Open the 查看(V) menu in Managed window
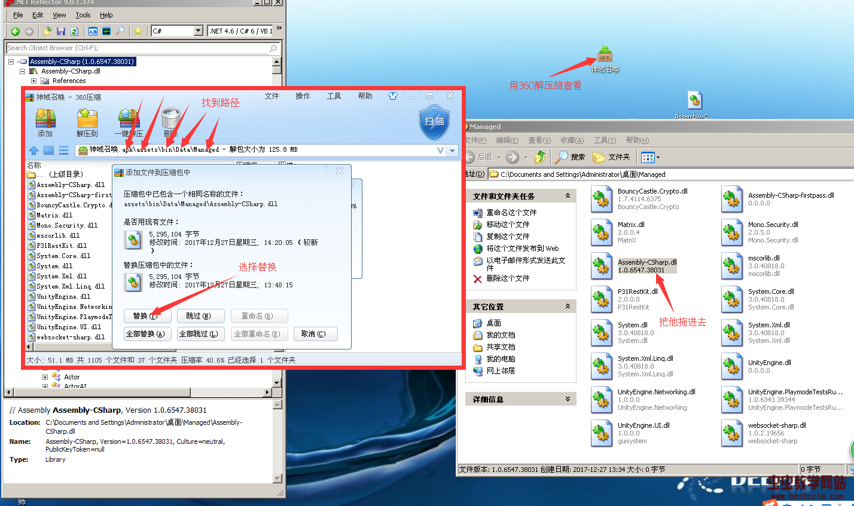The width and height of the screenshot is (854, 506). point(539,140)
